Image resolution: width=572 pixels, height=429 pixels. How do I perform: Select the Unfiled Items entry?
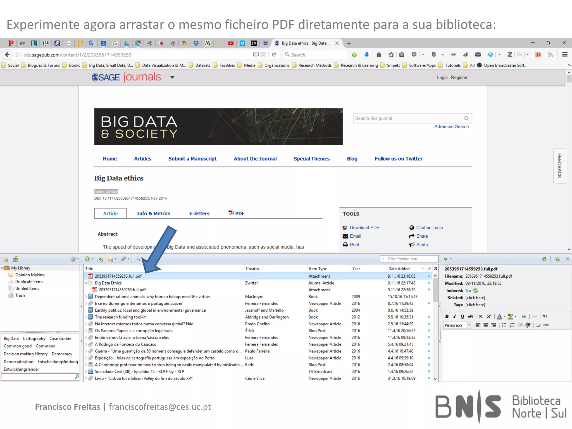pyautogui.click(x=27, y=289)
